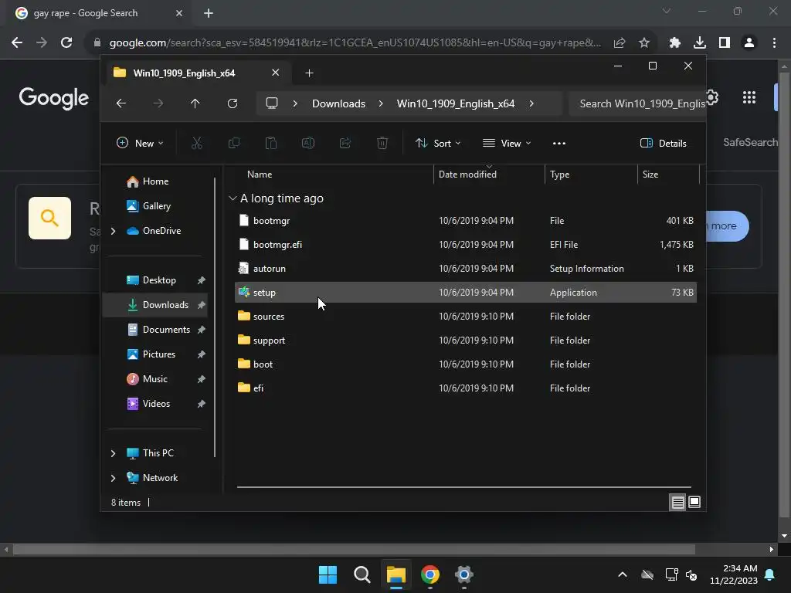Screen dimensions: 791x593
Task: Click the Rename icon in Explorer toolbar
Action: coord(307,143)
